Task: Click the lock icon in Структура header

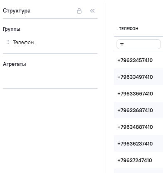Action: click(79, 11)
